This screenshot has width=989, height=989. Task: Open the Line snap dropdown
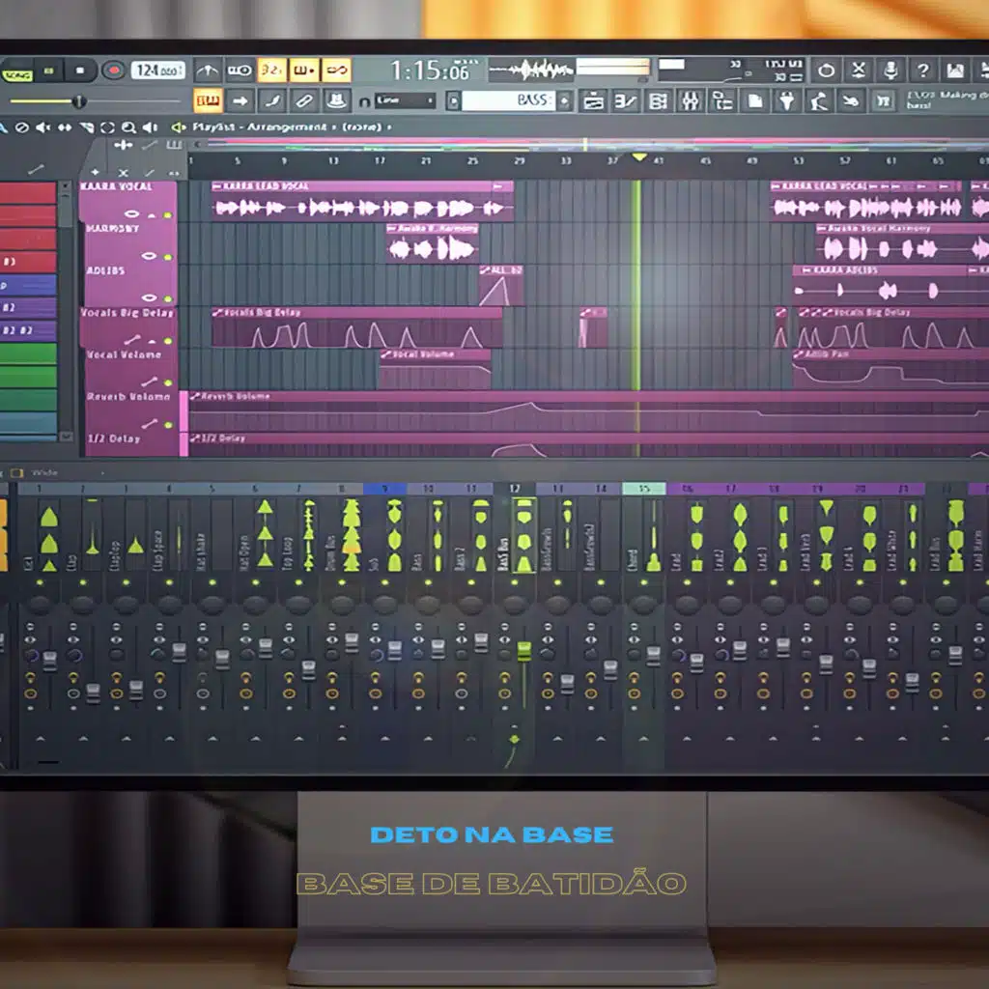click(404, 100)
